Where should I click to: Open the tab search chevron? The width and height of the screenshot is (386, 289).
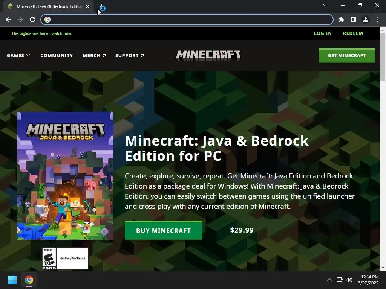pyautogui.click(x=325, y=5)
